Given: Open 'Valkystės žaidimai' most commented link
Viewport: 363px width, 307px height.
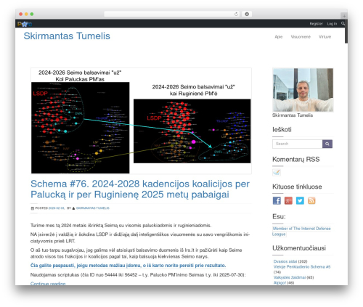Looking at the screenshot, I should coord(290,277).
